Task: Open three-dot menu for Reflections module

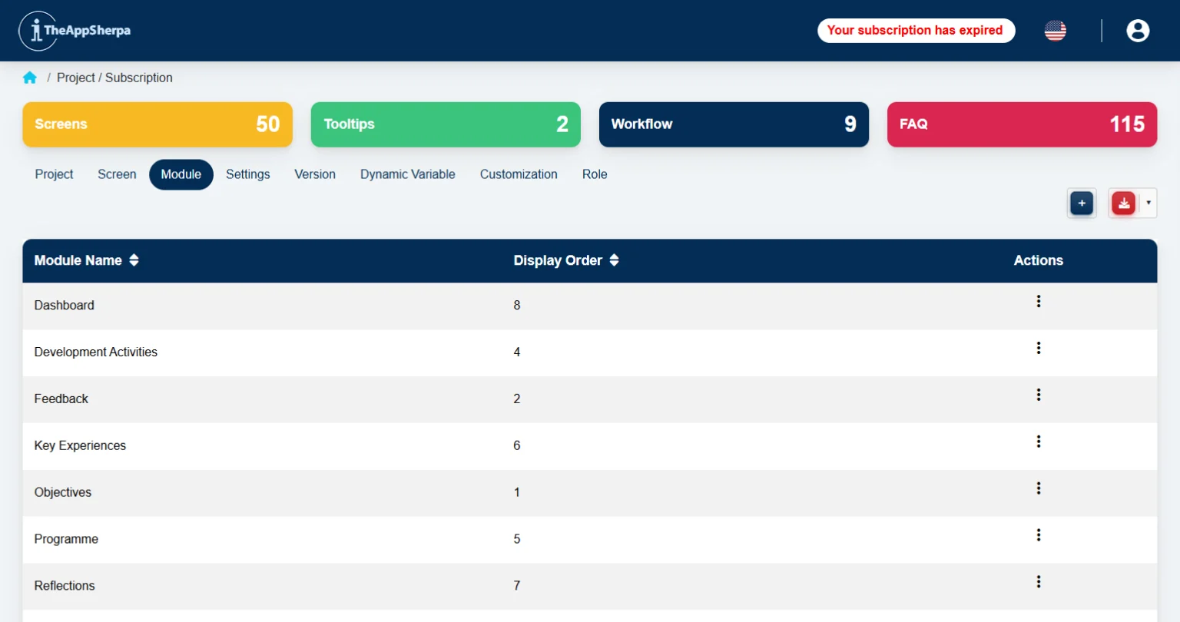Action: tap(1038, 583)
